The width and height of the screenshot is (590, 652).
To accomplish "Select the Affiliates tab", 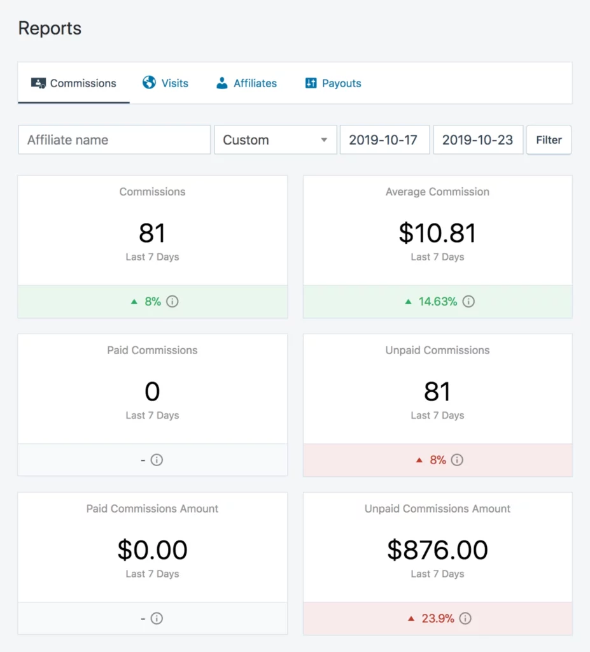I will [255, 83].
